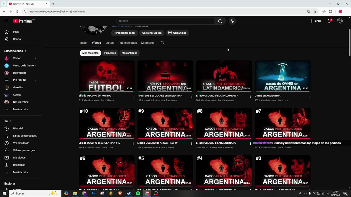Click Gestionar vídeos button
Image resolution: width=351 pixels, height=197 pixels.
[152, 33]
